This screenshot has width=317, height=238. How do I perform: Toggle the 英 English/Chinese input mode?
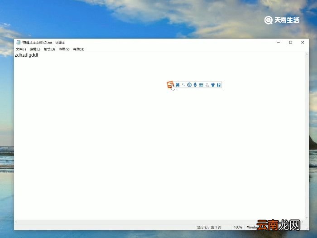pos(178,85)
